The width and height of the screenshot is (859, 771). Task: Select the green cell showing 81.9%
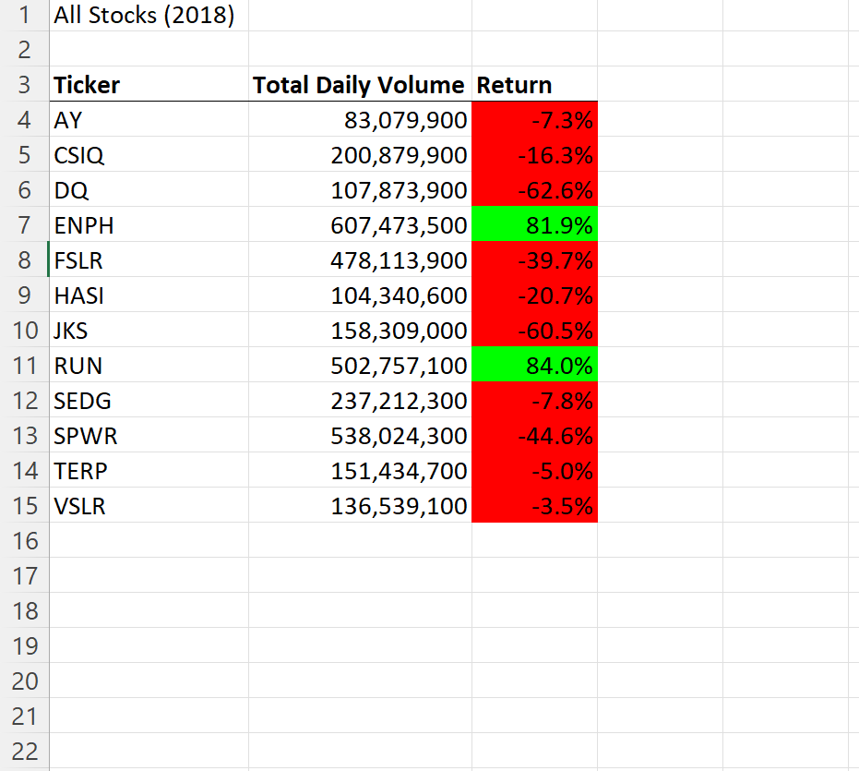[x=535, y=225]
